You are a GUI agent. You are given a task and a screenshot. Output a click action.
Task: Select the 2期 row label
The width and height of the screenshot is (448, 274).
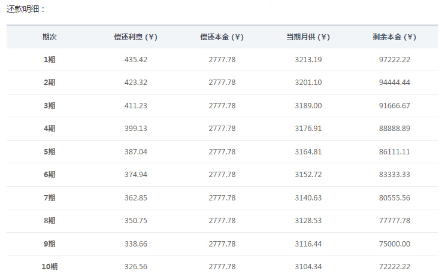(50, 83)
